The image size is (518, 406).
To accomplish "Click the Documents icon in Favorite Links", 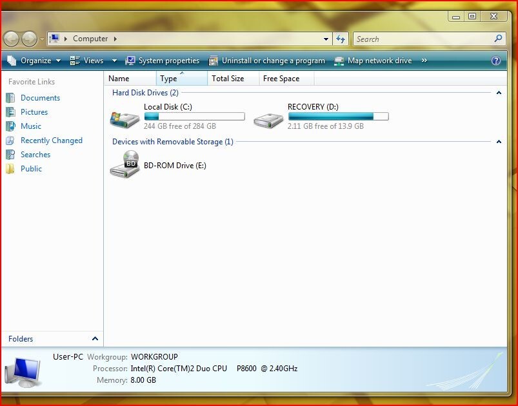I will click(x=10, y=98).
